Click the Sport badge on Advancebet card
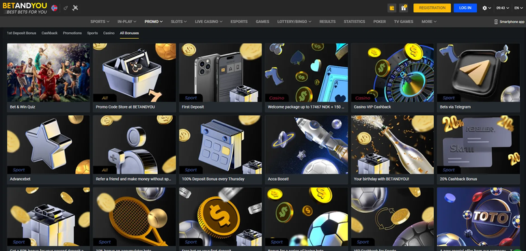Image resolution: width=526 pixels, height=251 pixels. point(19,170)
